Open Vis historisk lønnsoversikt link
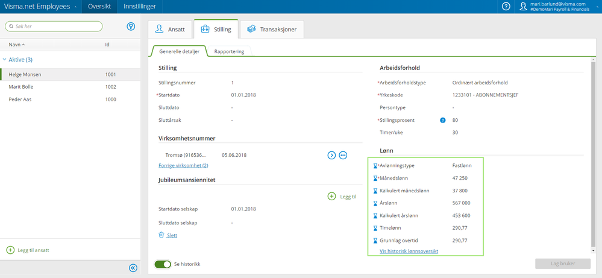 [409, 251]
